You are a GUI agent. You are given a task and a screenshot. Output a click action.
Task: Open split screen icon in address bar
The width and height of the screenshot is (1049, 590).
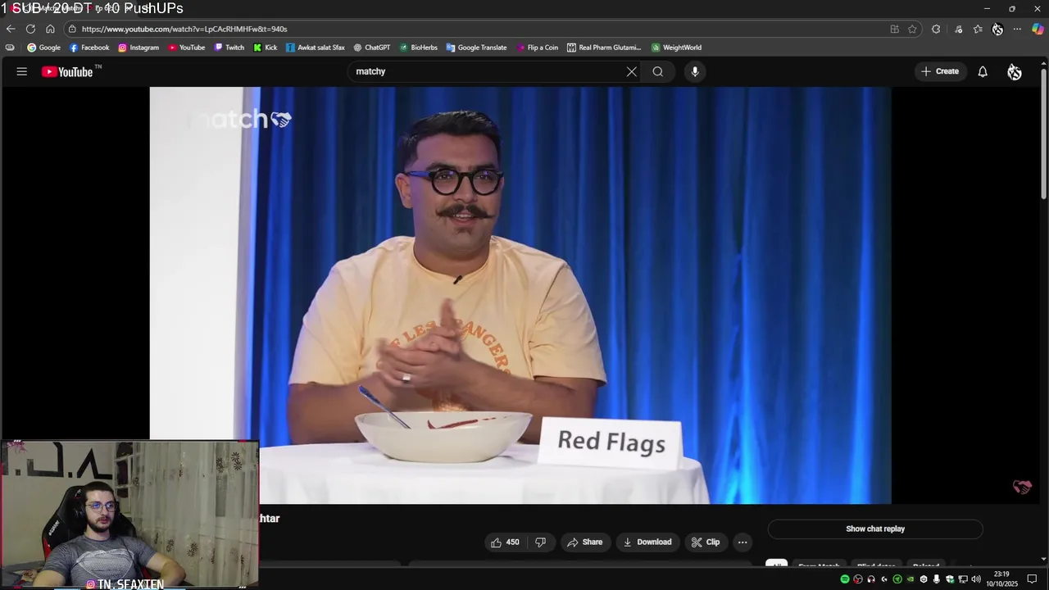point(894,29)
